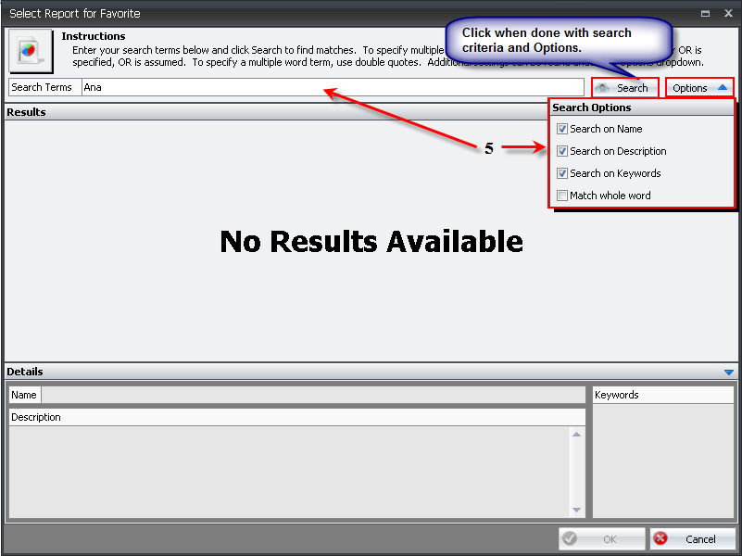The image size is (742, 556).
Task: Close the Select Report for Favorite window
Action: click(729, 14)
